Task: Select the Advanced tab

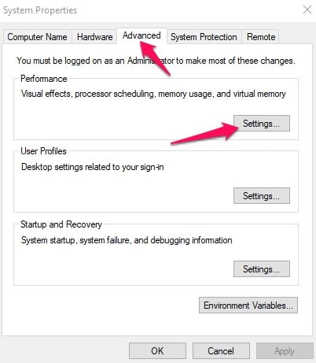Action: 141,35
